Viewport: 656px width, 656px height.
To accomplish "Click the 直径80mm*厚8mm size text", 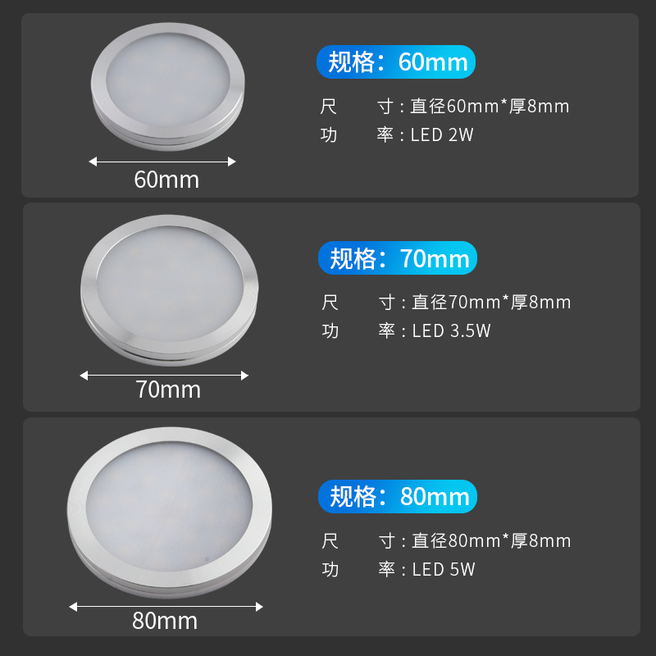I will pyautogui.click(x=490, y=540).
